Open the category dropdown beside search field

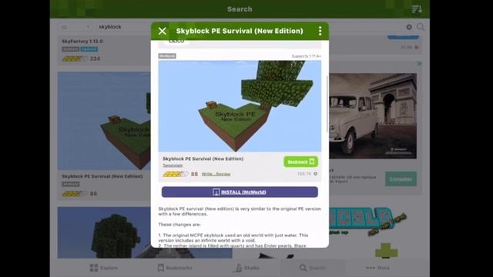pyautogui.click(x=75, y=27)
